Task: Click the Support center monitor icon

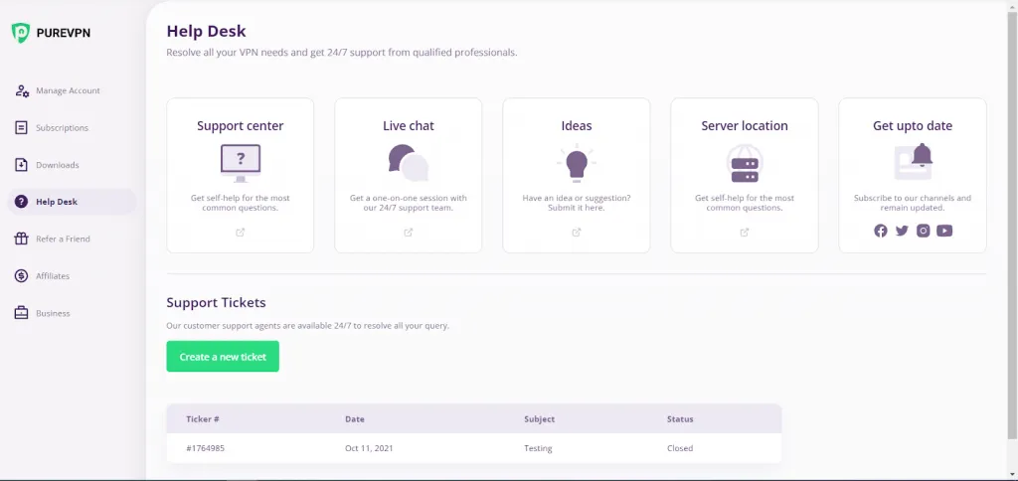Action: coord(240,162)
